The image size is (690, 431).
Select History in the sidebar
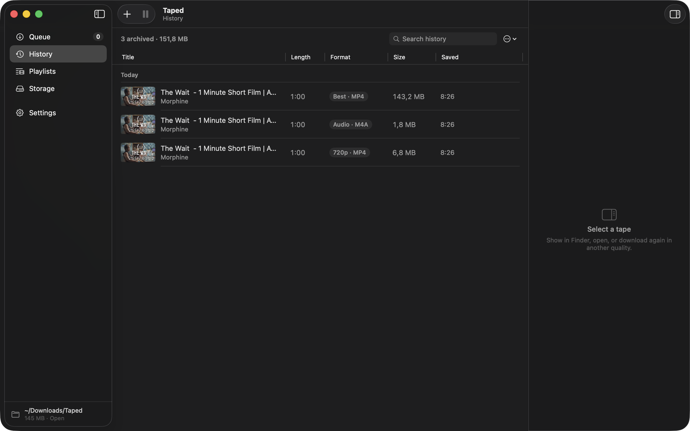[x=58, y=54]
